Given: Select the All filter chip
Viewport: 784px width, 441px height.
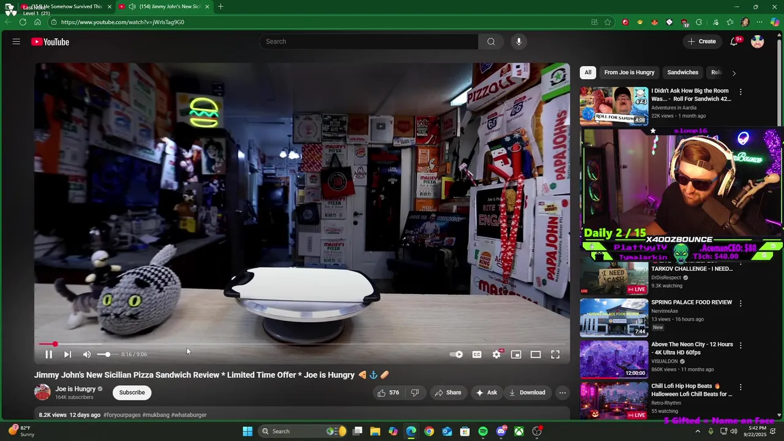Looking at the screenshot, I should [588, 72].
